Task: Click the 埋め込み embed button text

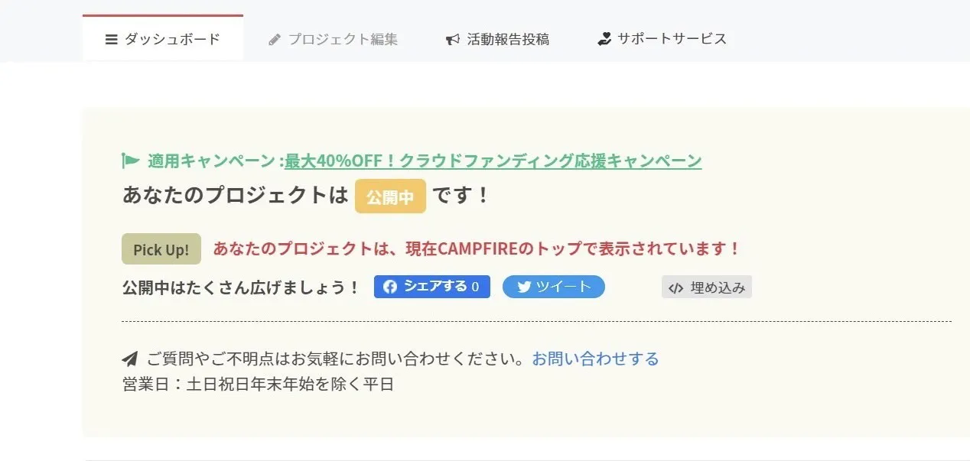Action: pos(718,288)
